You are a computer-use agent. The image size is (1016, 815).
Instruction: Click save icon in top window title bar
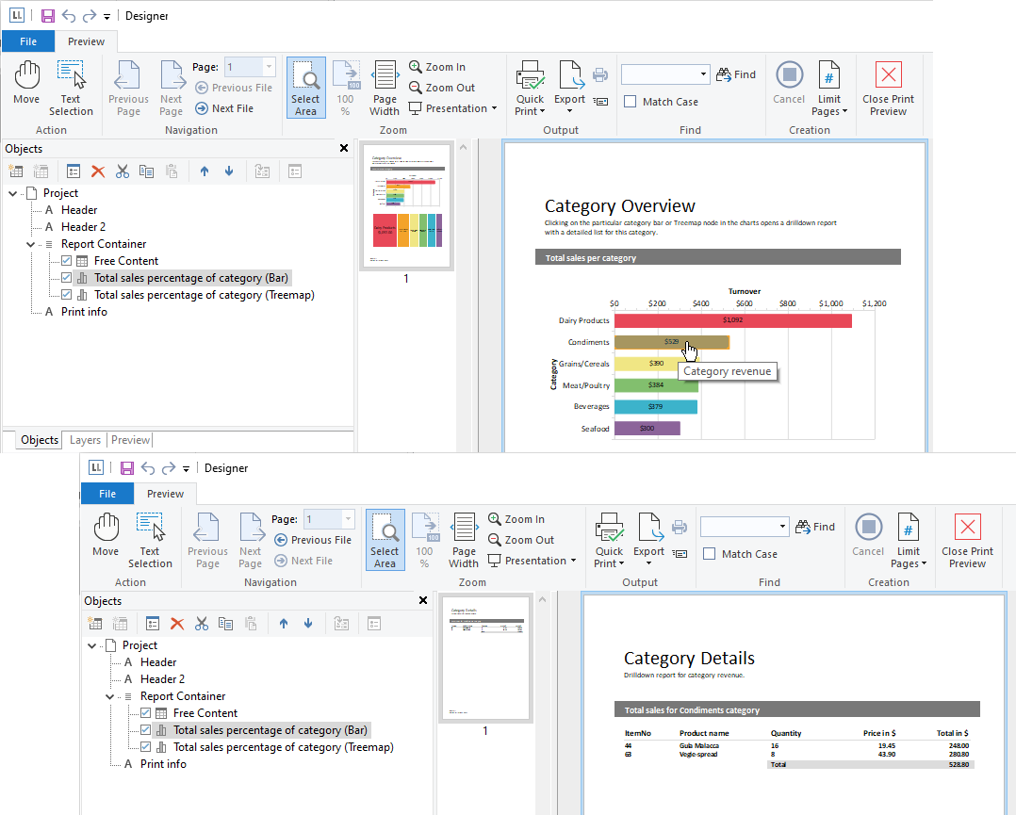coord(48,16)
